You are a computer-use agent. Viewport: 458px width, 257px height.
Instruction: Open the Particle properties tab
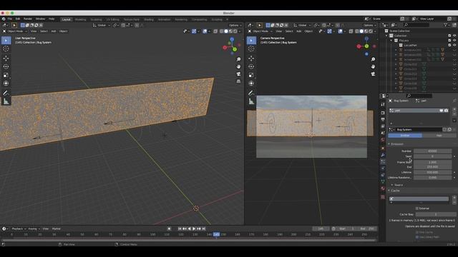383,162
